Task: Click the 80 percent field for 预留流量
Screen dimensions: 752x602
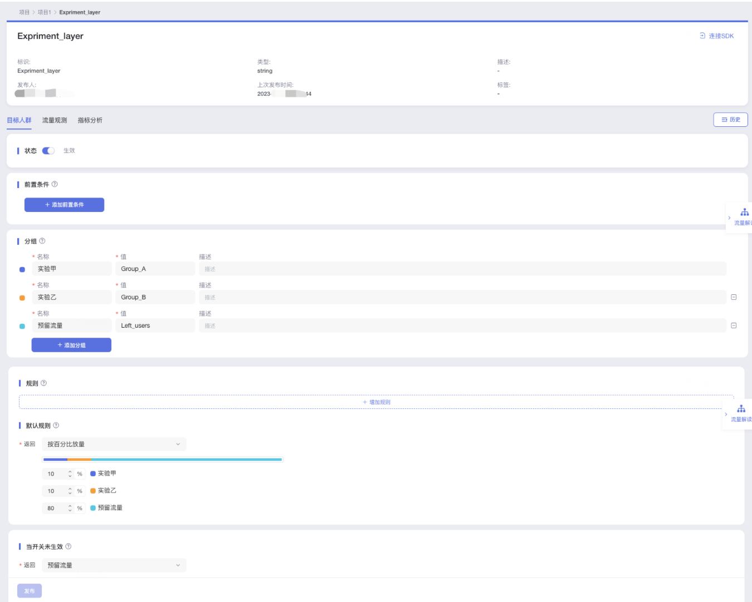Action: pyautogui.click(x=55, y=509)
